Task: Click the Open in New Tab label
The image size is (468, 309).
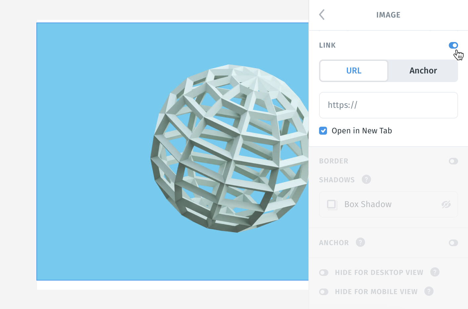Action: 362,131
